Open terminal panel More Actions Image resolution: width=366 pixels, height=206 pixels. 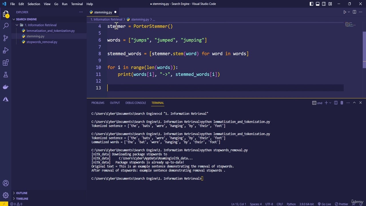(x=348, y=103)
